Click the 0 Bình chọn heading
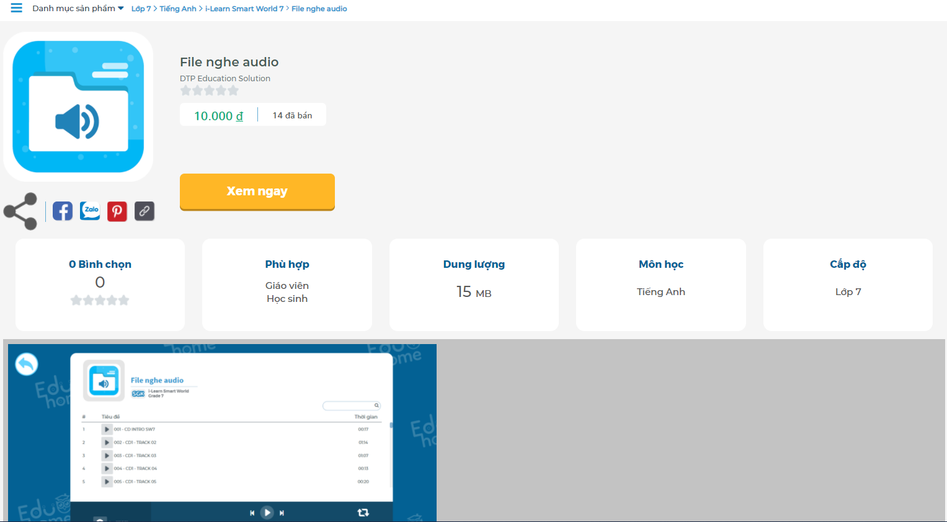The image size is (947, 522). tap(100, 264)
